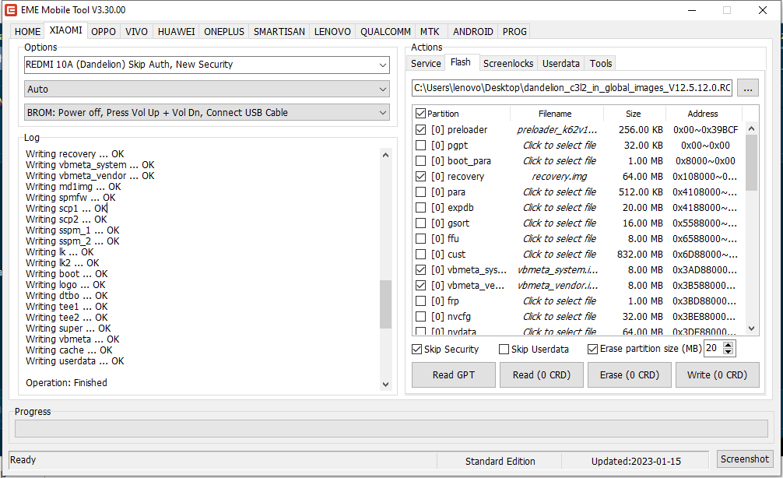Click the log panel scrollbar thumb

point(385,304)
